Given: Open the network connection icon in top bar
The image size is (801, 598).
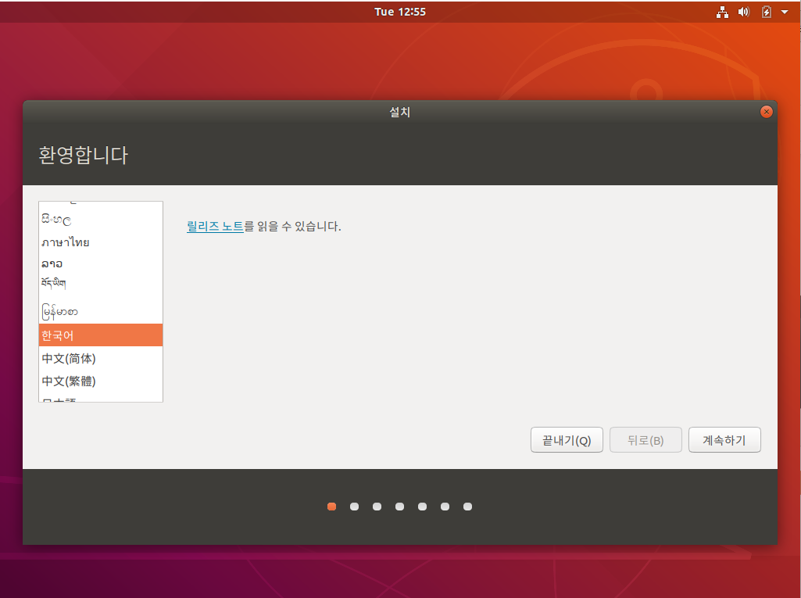Looking at the screenshot, I should click(x=722, y=12).
